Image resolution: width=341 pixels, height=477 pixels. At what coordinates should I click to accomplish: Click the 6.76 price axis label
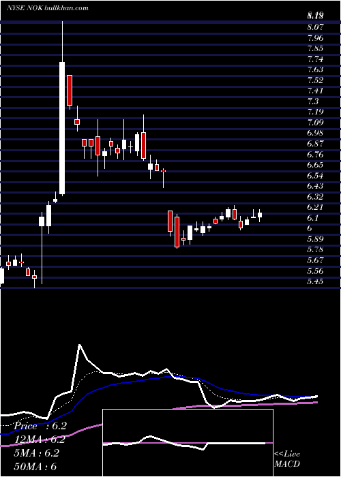[x=315, y=154]
